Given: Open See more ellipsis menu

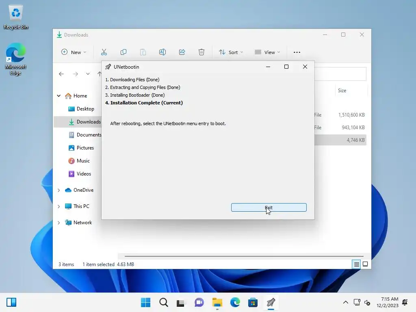Looking at the screenshot, I should click(297, 52).
